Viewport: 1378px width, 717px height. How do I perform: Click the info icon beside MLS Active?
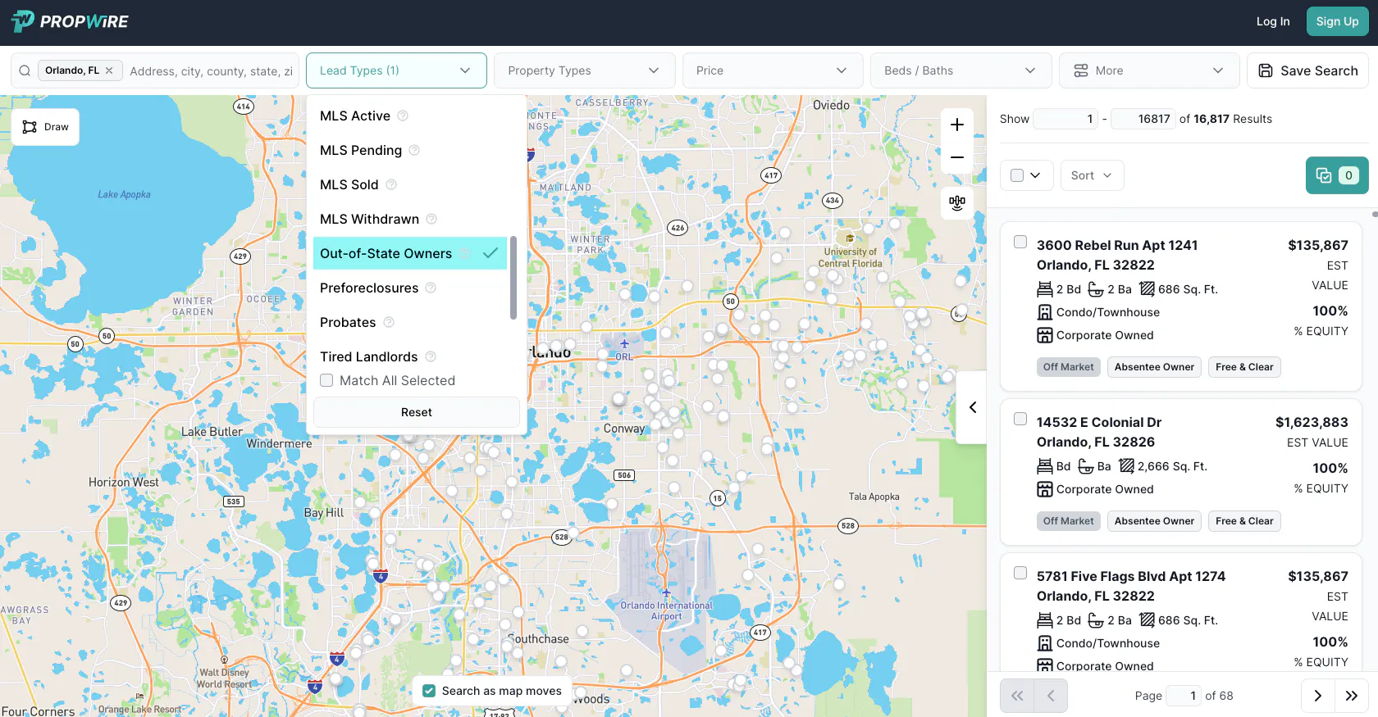(x=403, y=116)
